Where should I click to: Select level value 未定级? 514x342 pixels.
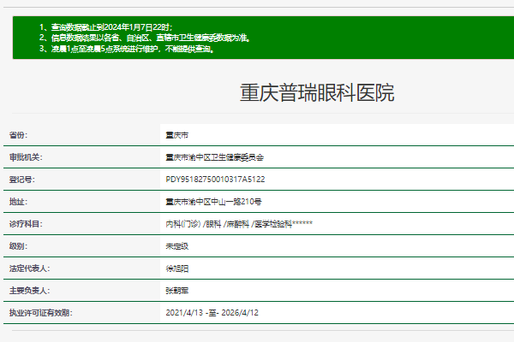click(x=177, y=246)
